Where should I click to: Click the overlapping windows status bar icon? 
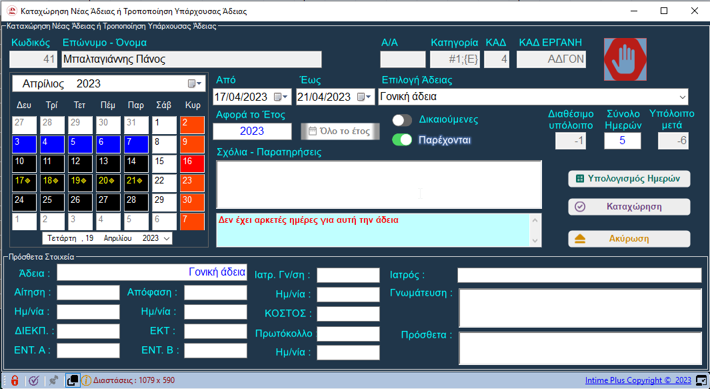[72, 380]
